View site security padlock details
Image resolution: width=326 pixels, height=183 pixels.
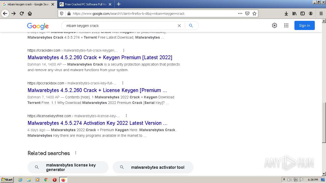tap(69, 13)
